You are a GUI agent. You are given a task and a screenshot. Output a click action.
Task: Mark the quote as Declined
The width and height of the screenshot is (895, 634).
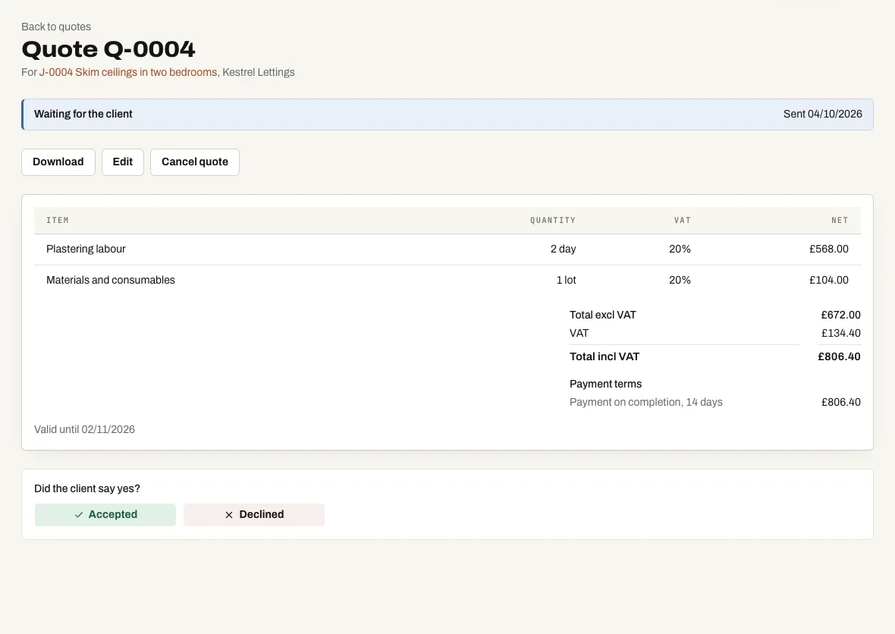(x=254, y=515)
